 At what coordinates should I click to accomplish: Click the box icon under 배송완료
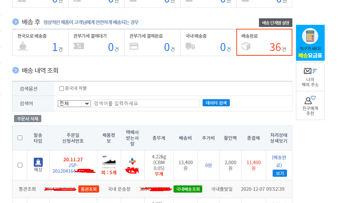(246, 46)
